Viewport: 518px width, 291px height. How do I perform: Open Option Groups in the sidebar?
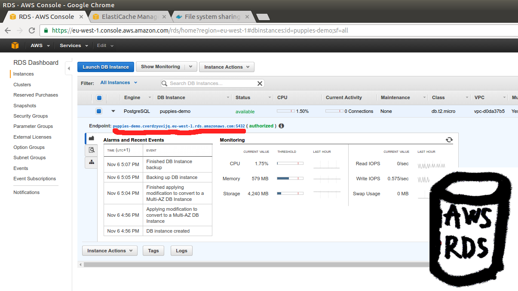(29, 147)
